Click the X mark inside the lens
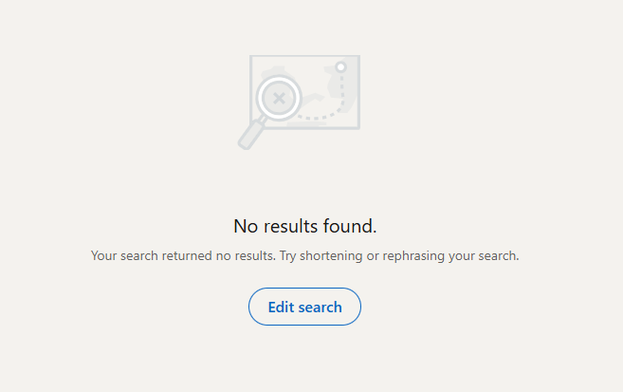 [x=280, y=98]
